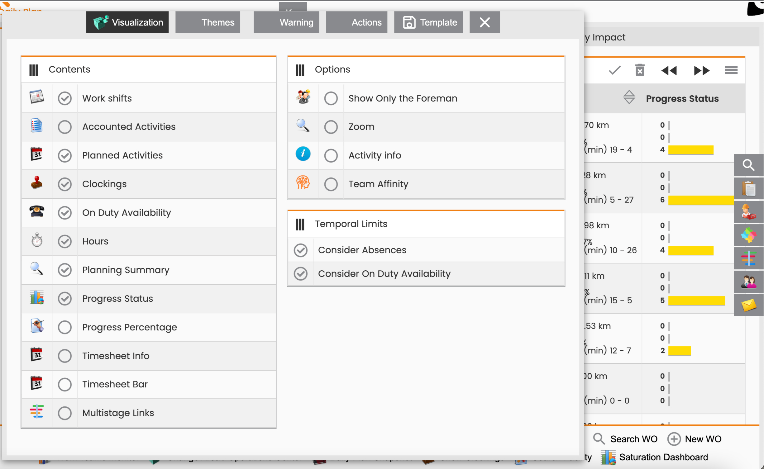Click the search magnifier sidebar icon
This screenshot has width=764, height=469.
click(x=749, y=165)
